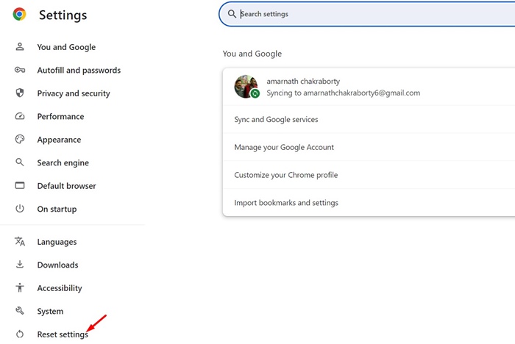
Task: Click the key icon for Autofill and passwords
Action: [20, 70]
